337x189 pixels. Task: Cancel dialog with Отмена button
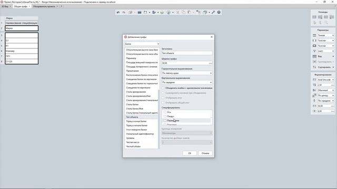click(x=205, y=153)
